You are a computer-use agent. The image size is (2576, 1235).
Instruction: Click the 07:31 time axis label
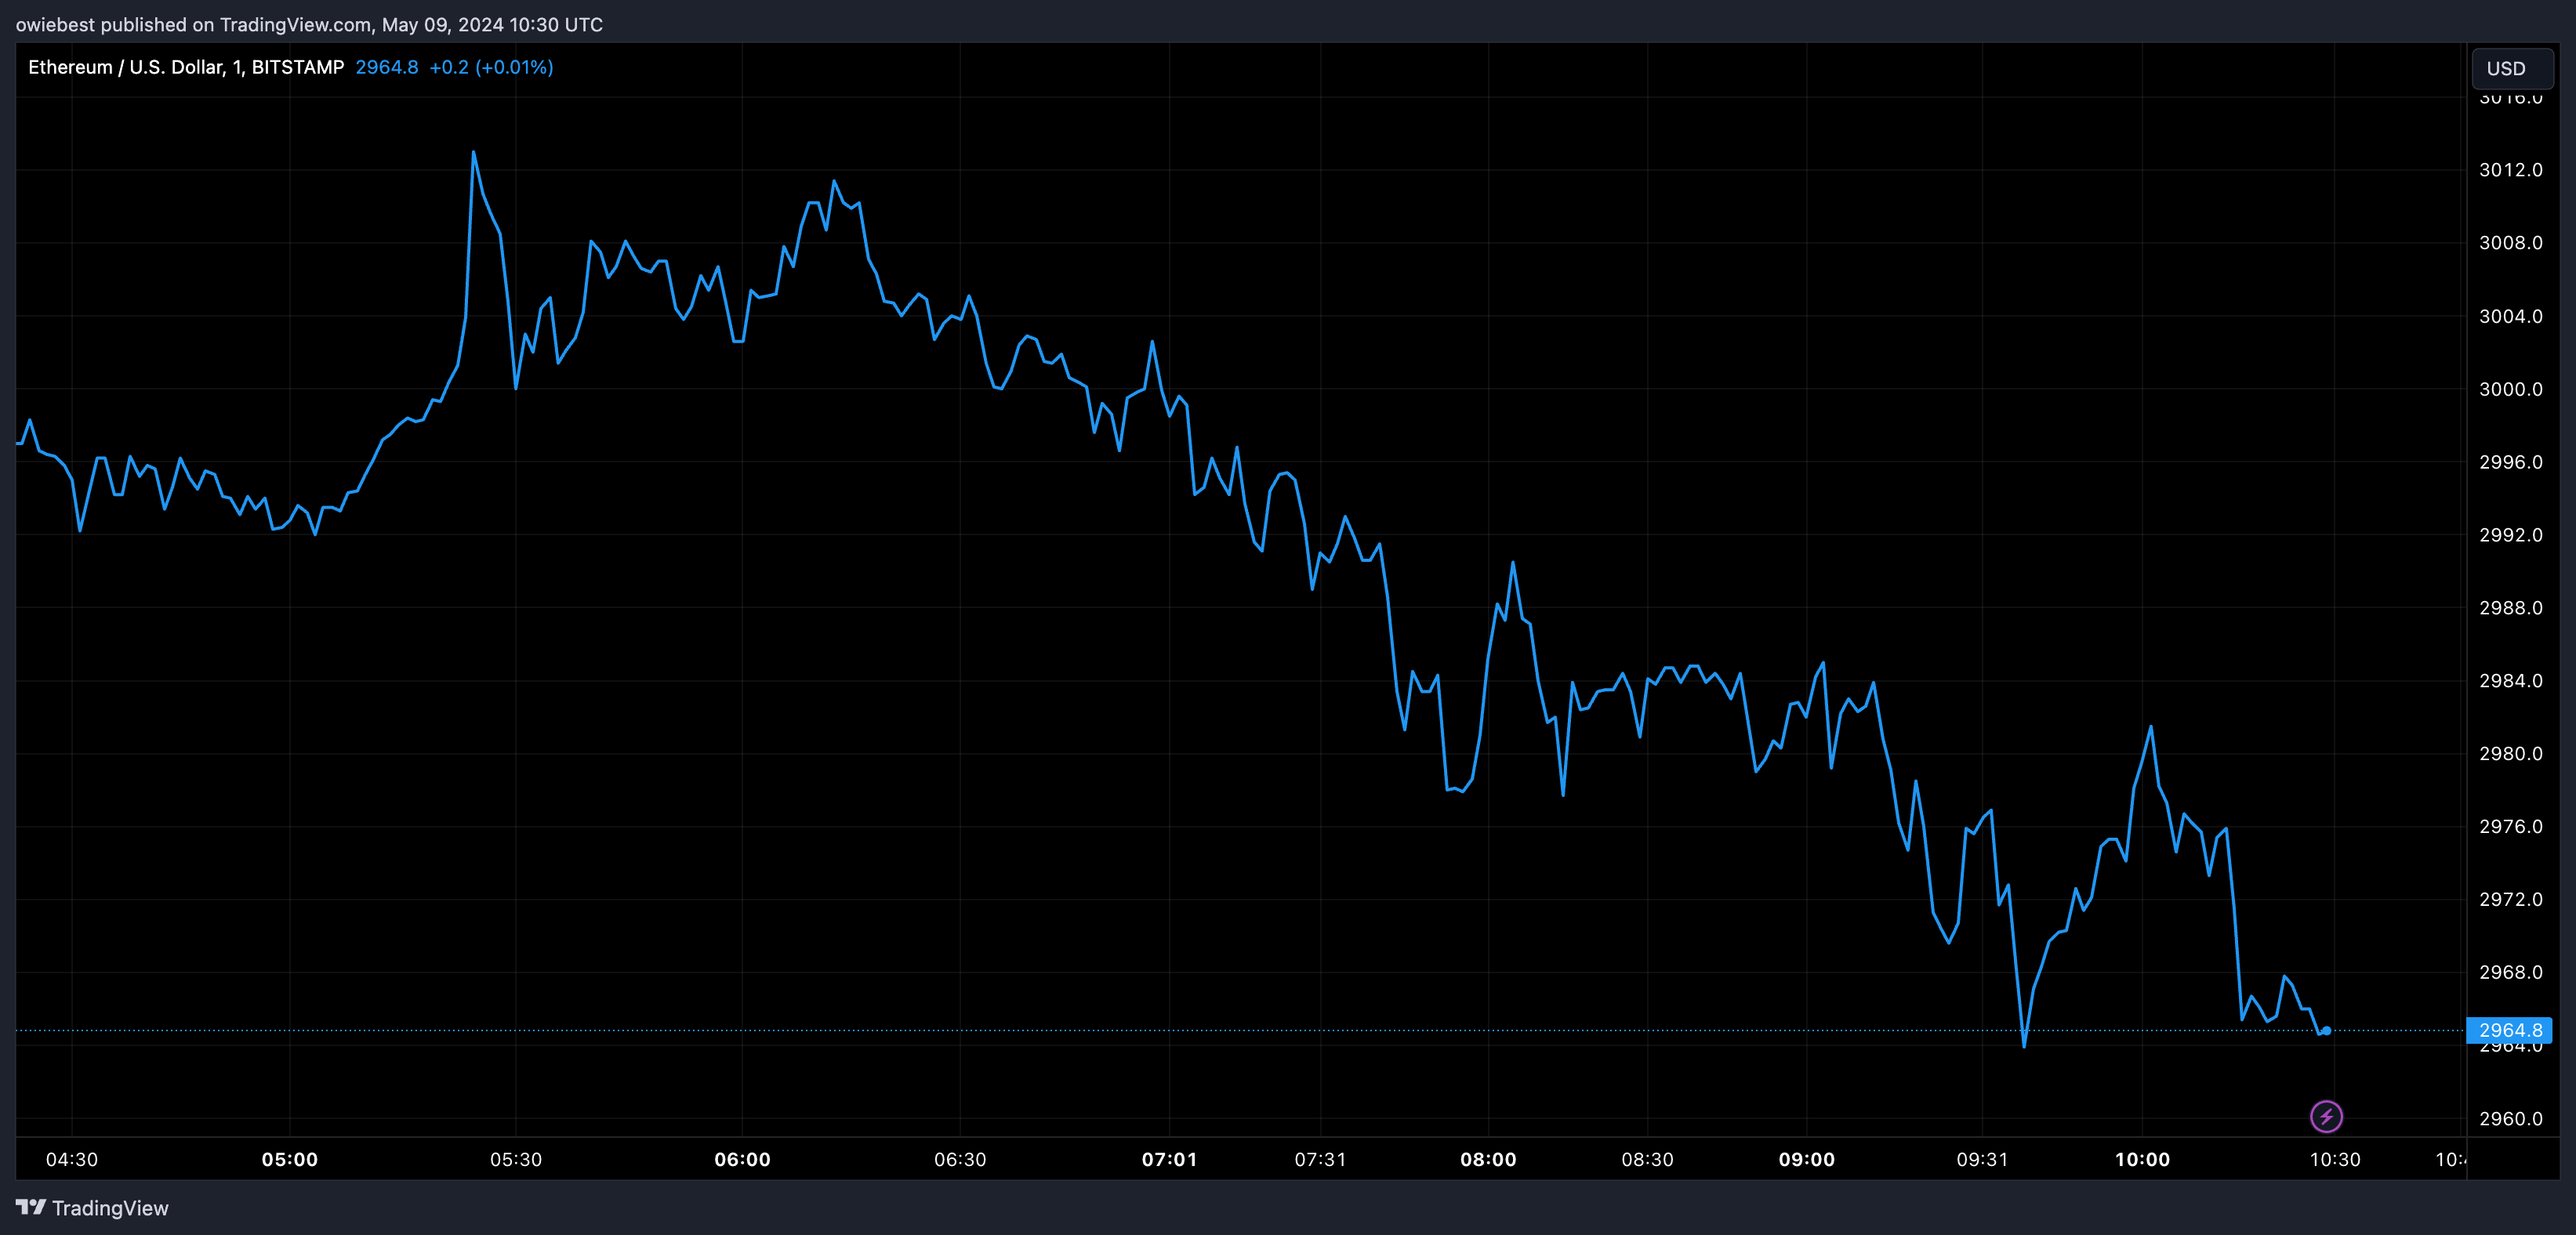point(1320,1159)
